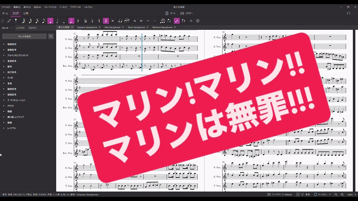This screenshot has width=358, height=201.
Task: Select the 32nd note duration
Action: (x=30, y=21)
